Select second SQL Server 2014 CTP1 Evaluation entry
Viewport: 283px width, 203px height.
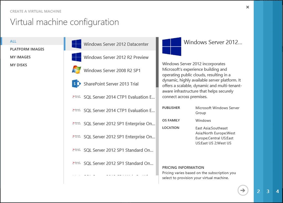[110, 110]
